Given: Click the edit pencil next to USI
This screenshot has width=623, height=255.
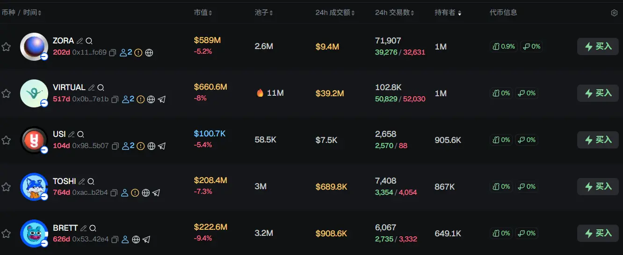Looking at the screenshot, I should click(72, 135).
